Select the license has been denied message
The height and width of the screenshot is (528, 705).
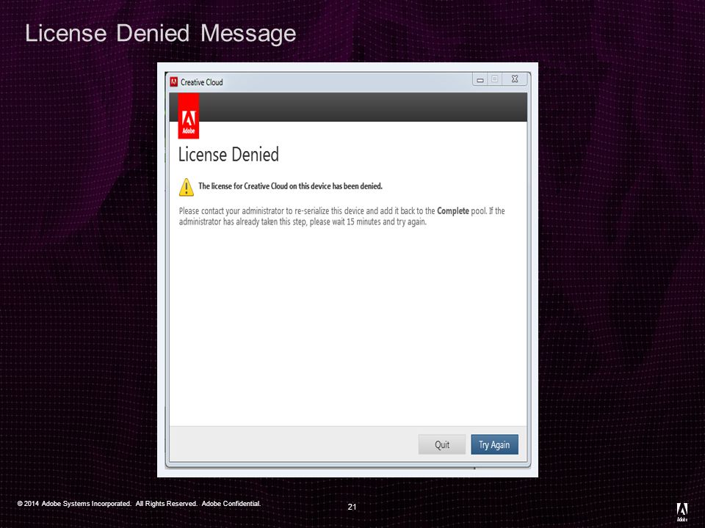290,186
